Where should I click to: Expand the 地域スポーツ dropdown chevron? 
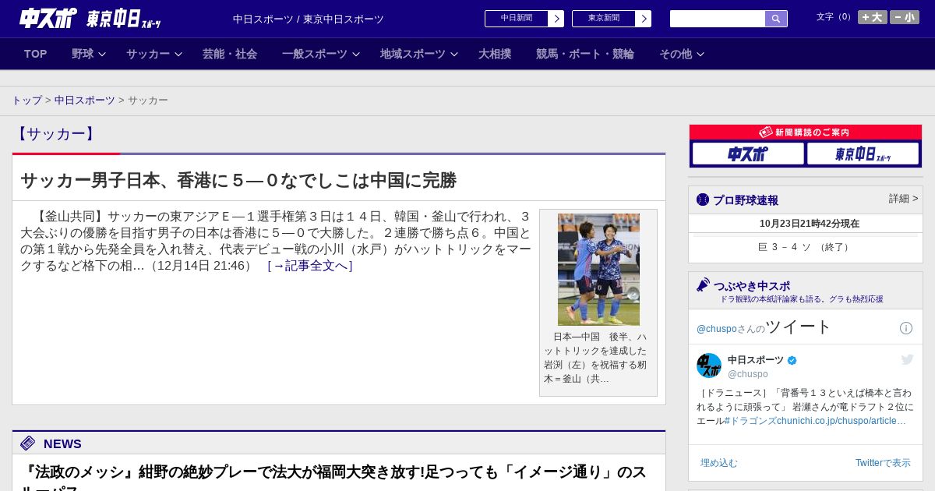[454, 54]
